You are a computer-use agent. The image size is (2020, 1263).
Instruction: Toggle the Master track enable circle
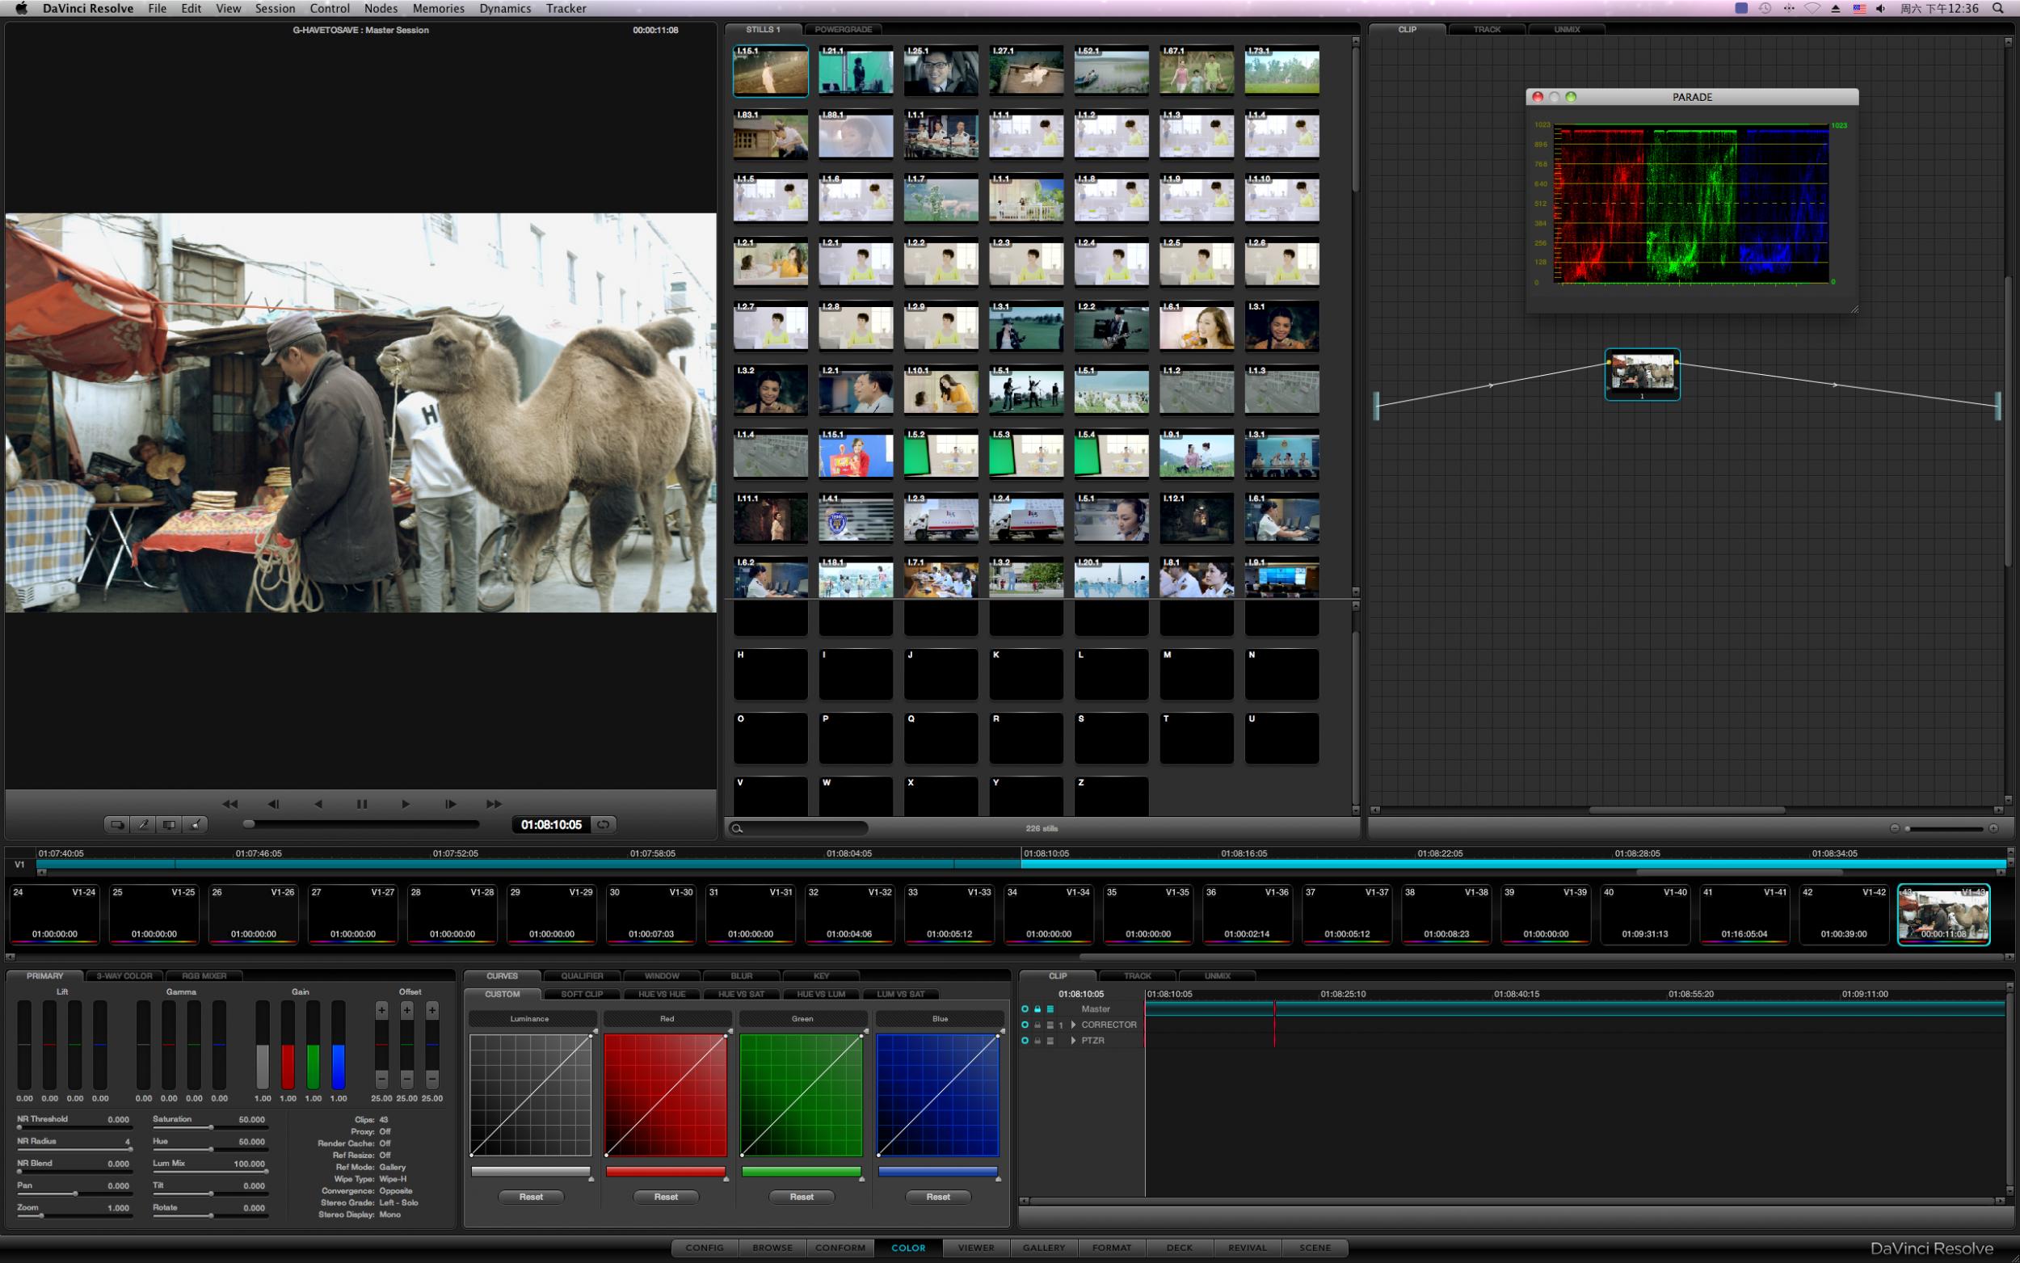[x=1025, y=1009]
